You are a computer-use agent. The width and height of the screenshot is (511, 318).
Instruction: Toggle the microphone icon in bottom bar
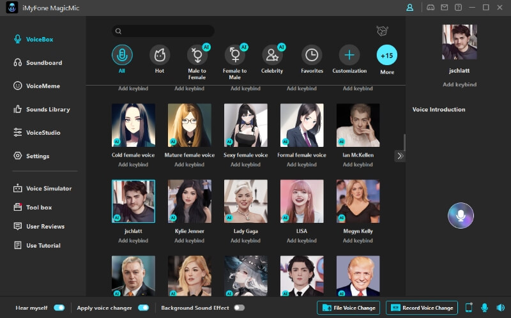pyautogui.click(x=485, y=308)
